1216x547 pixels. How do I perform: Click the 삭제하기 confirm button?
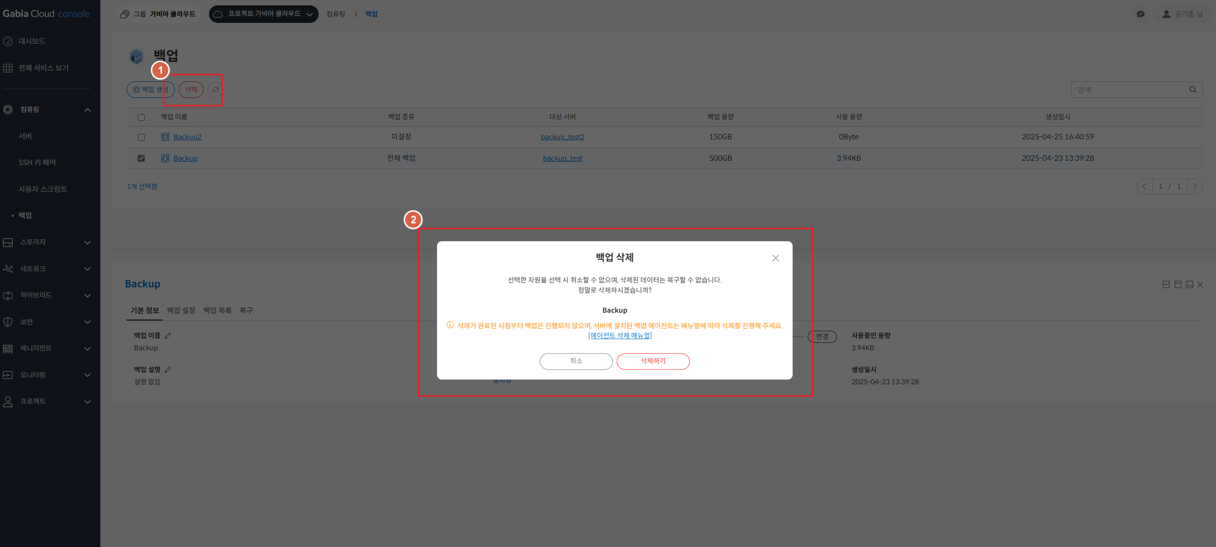click(653, 361)
